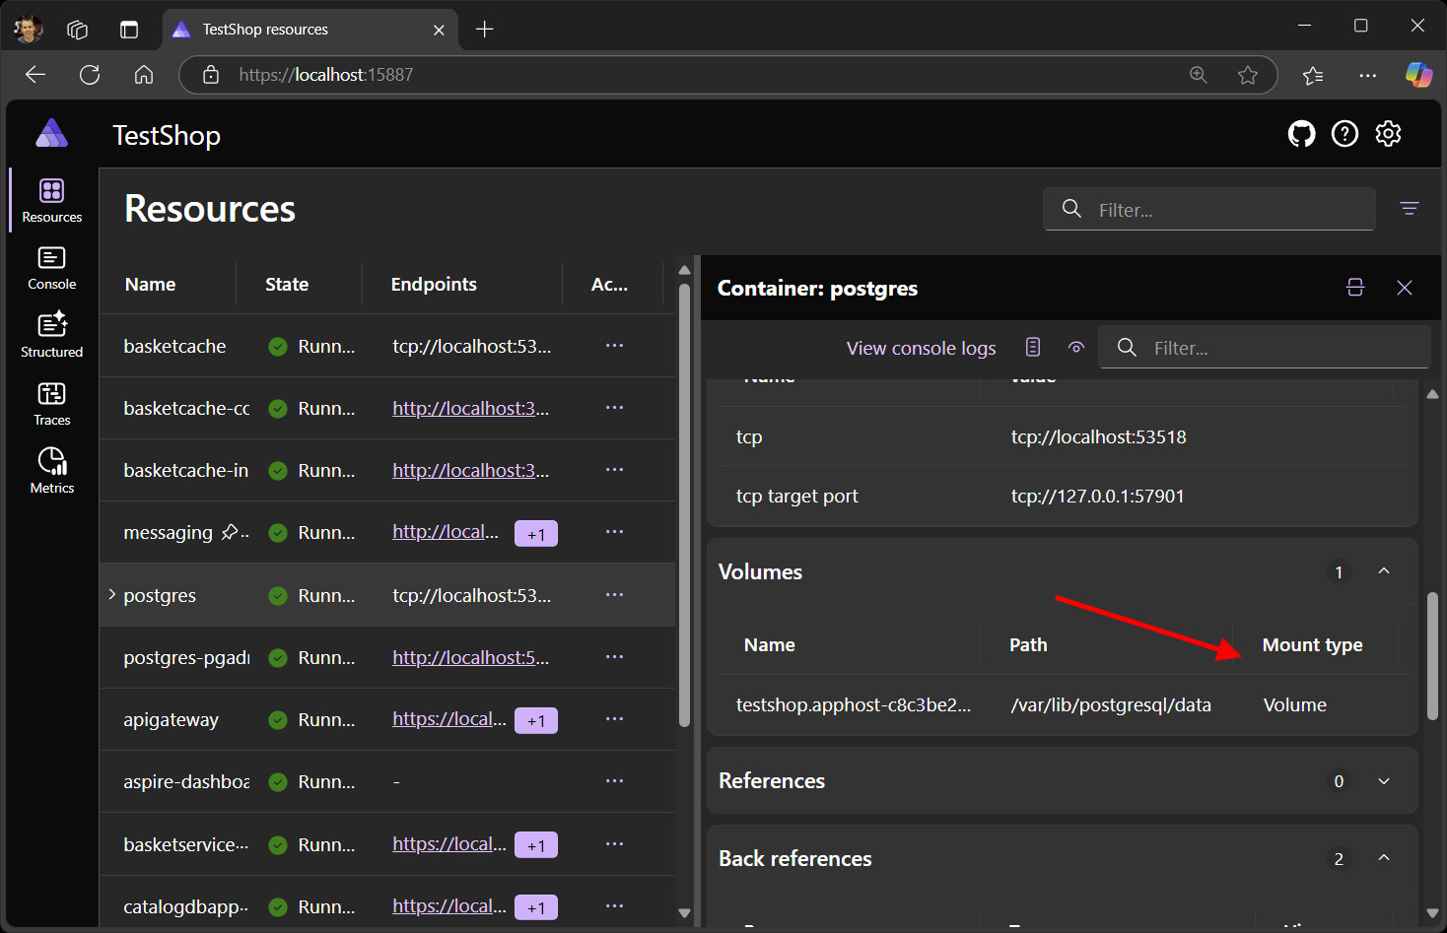Open the Resources page in sidebar
This screenshot has height=933, width=1447.
point(52,201)
